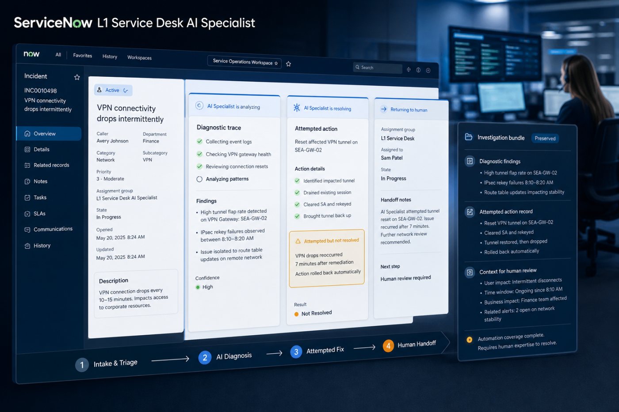The width and height of the screenshot is (619, 412).
Task: Toggle the Cleared SA and rekeyed check
Action: (x=297, y=204)
